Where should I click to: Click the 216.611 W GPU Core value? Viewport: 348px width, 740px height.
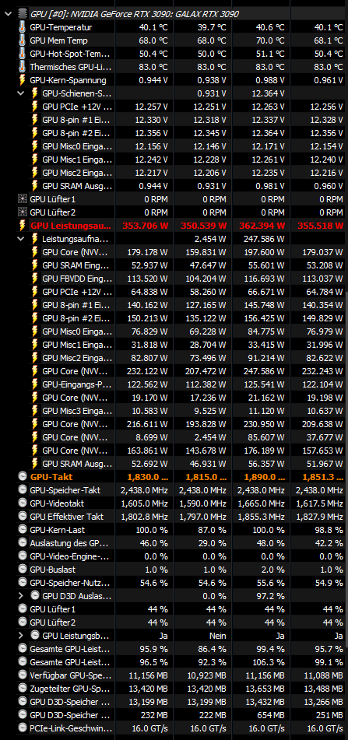(x=147, y=424)
